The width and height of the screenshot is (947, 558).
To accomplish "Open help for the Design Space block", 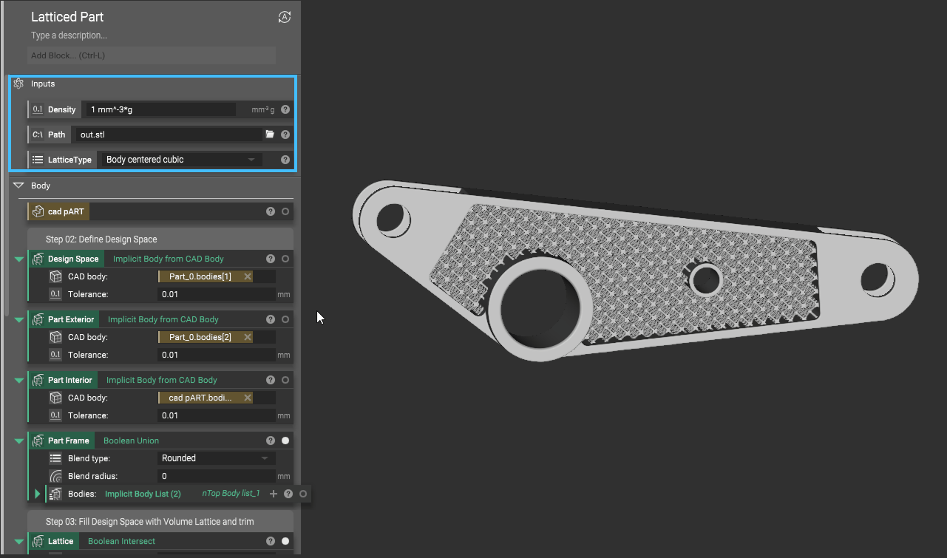I will [x=271, y=259].
